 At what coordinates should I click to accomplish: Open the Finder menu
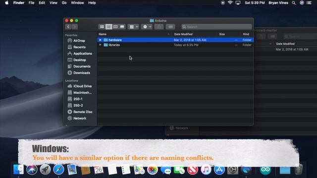click(19, 3)
